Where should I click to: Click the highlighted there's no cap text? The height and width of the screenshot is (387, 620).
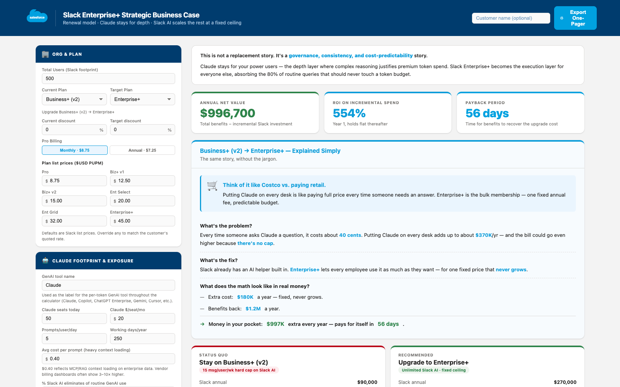click(x=255, y=243)
